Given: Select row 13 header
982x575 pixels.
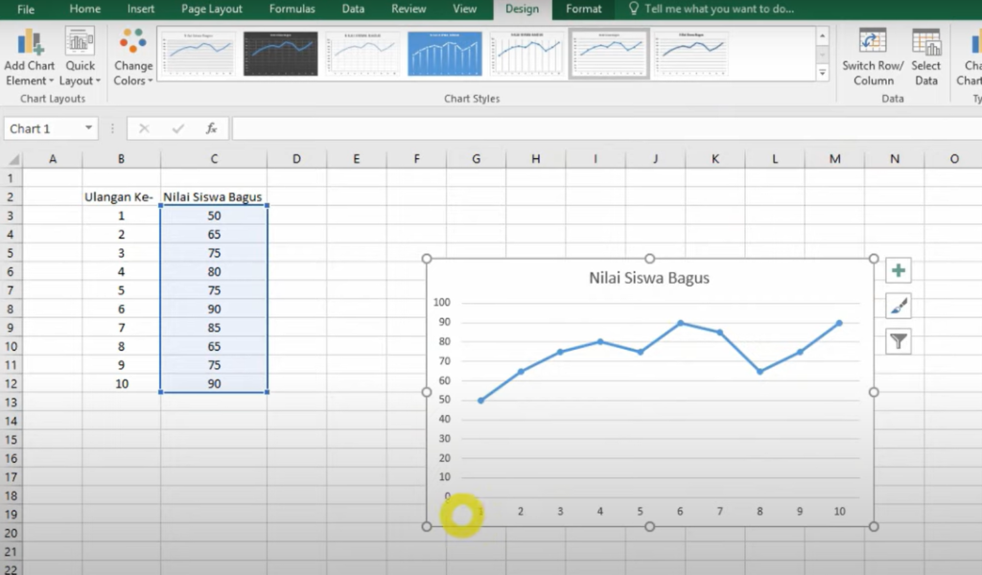Looking at the screenshot, I should tap(11, 402).
